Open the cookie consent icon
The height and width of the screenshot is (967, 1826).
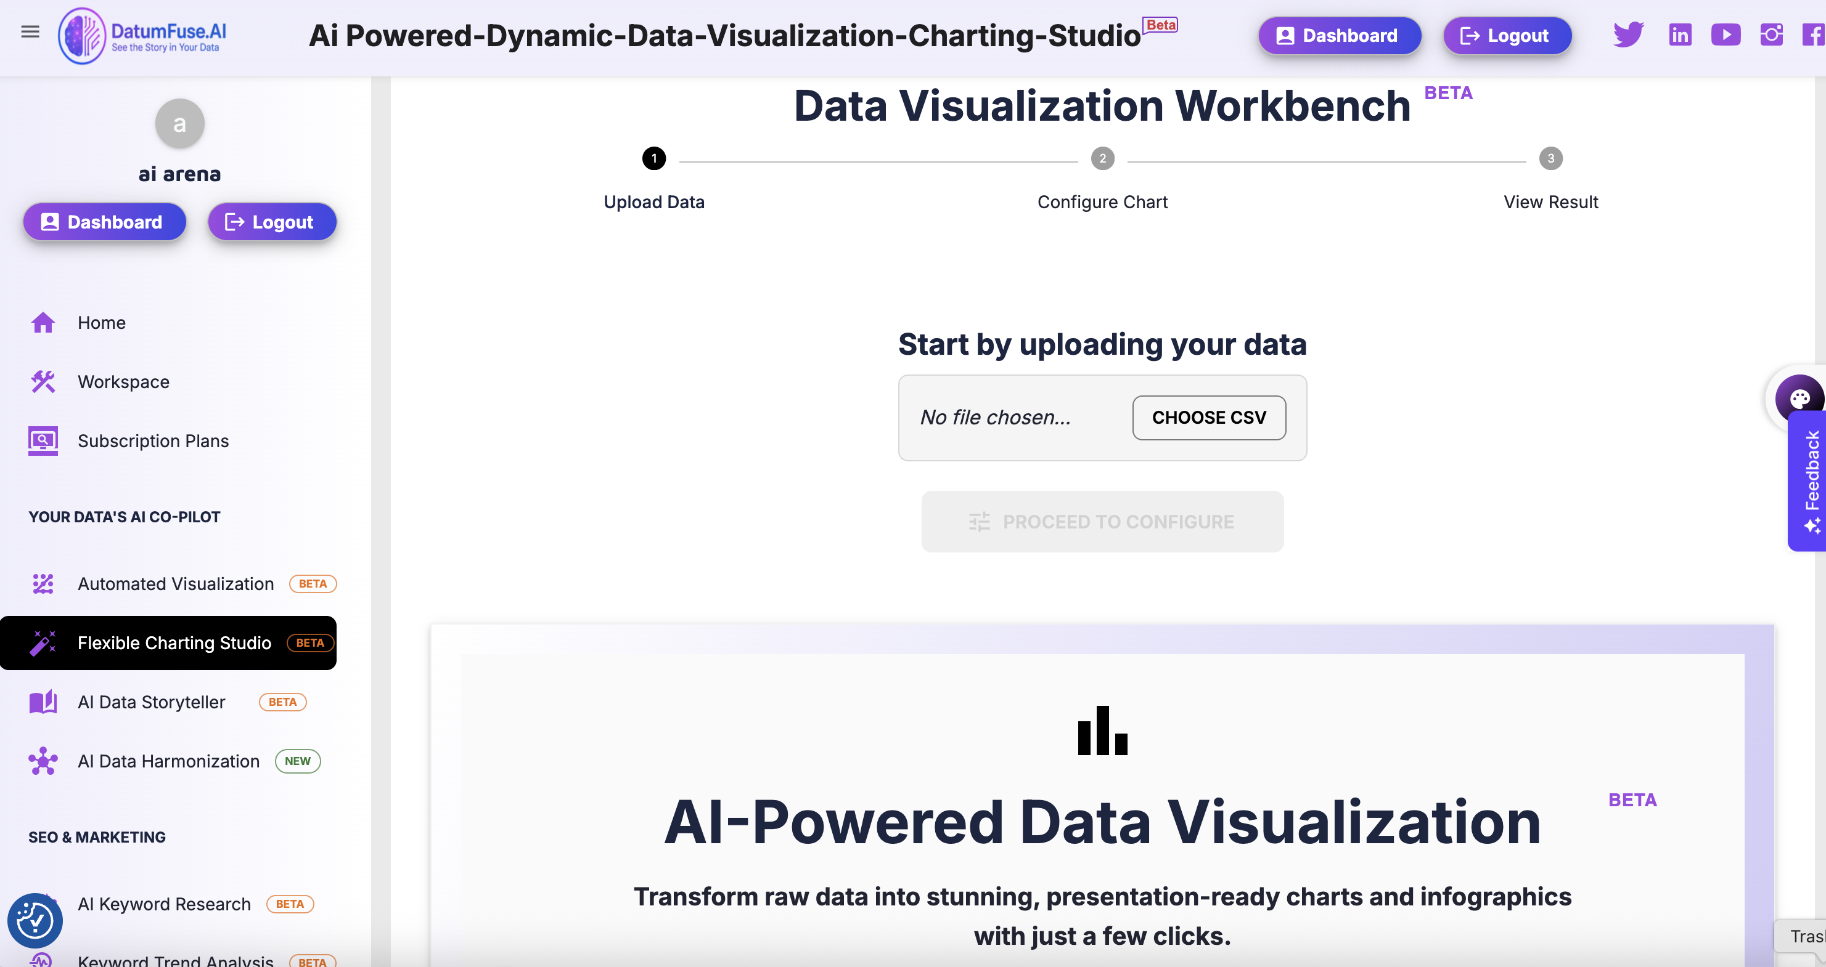35,920
